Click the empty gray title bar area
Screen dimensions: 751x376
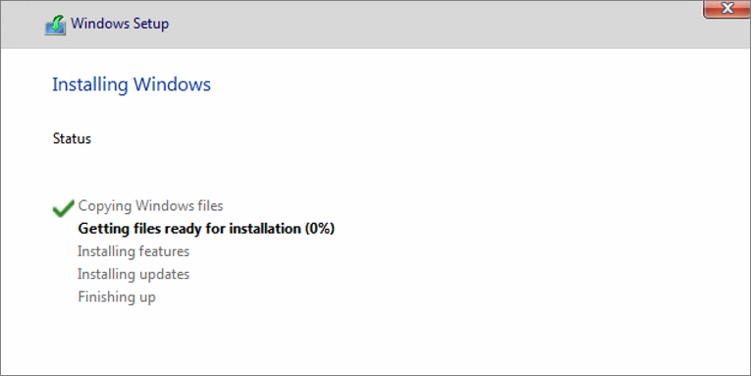click(x=431, y=24)
